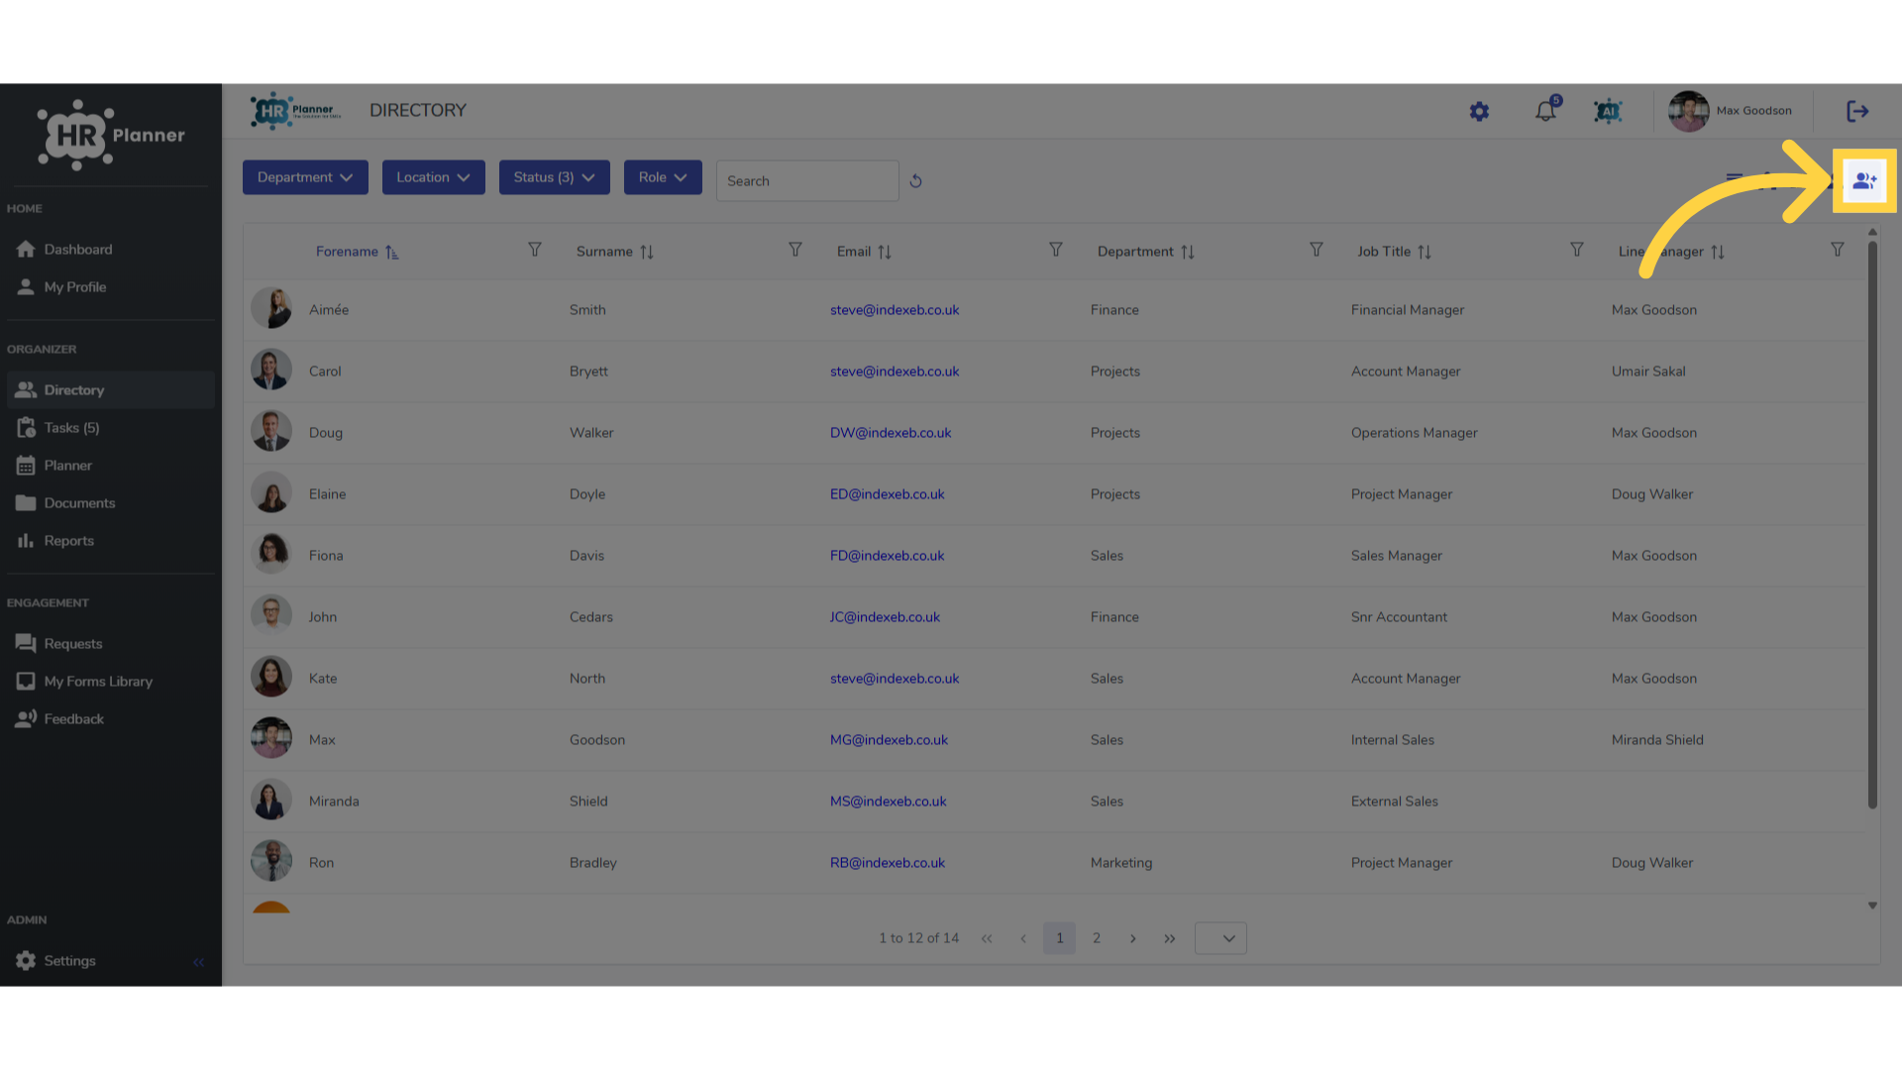Click the logout icon
The height and width of the screenshot is (1070, 1902).
tap(1857, 111)
